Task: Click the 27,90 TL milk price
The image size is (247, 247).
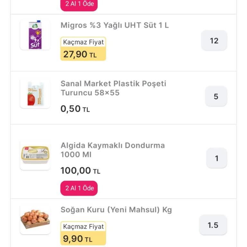Action: click(80, 54)
